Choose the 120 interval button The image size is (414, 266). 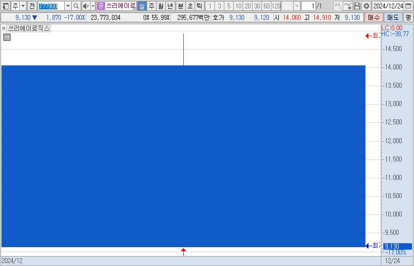click(x=276, y=6)
